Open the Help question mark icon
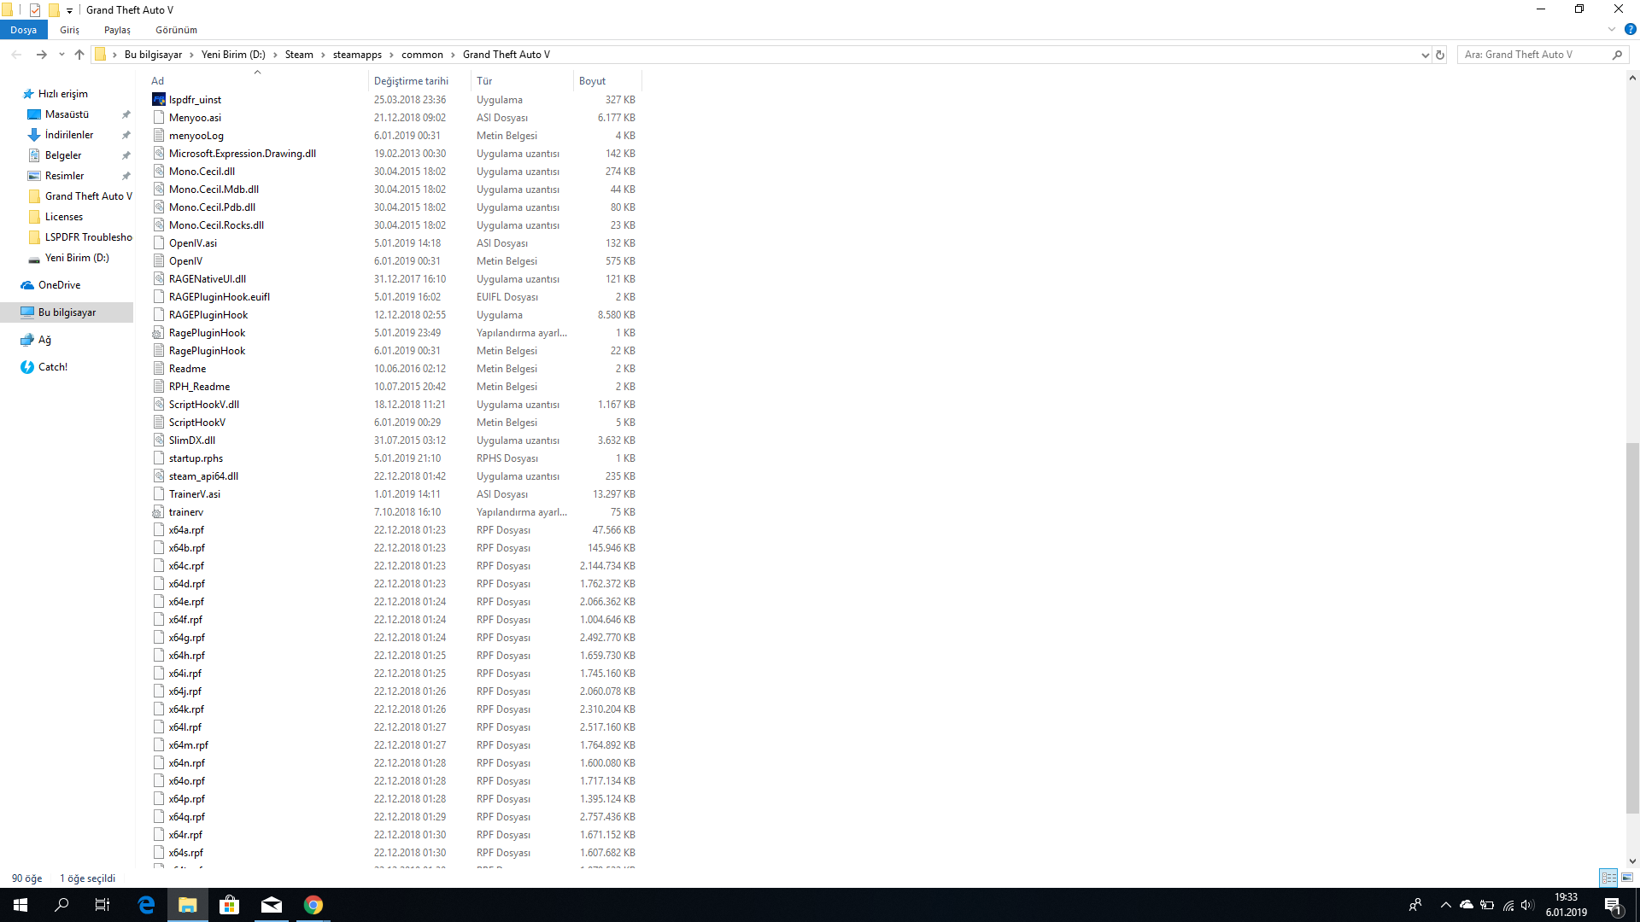Image resolution: width=1640 pixels, height=922 pixels. 1630,29
